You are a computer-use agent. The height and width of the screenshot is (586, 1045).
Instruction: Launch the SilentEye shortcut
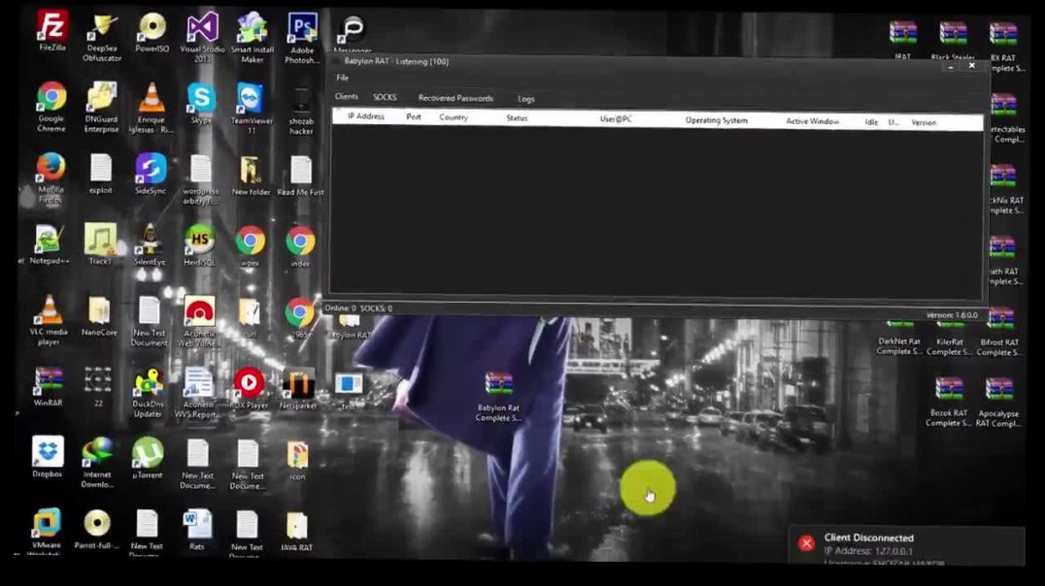tap(150, 244)
